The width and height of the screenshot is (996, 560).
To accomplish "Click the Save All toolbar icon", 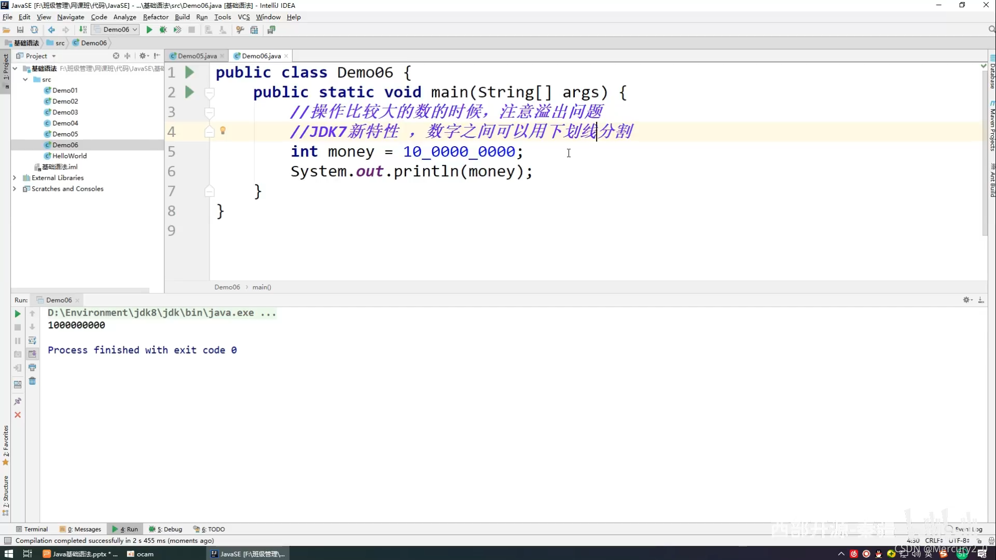I will coord(20,30).
